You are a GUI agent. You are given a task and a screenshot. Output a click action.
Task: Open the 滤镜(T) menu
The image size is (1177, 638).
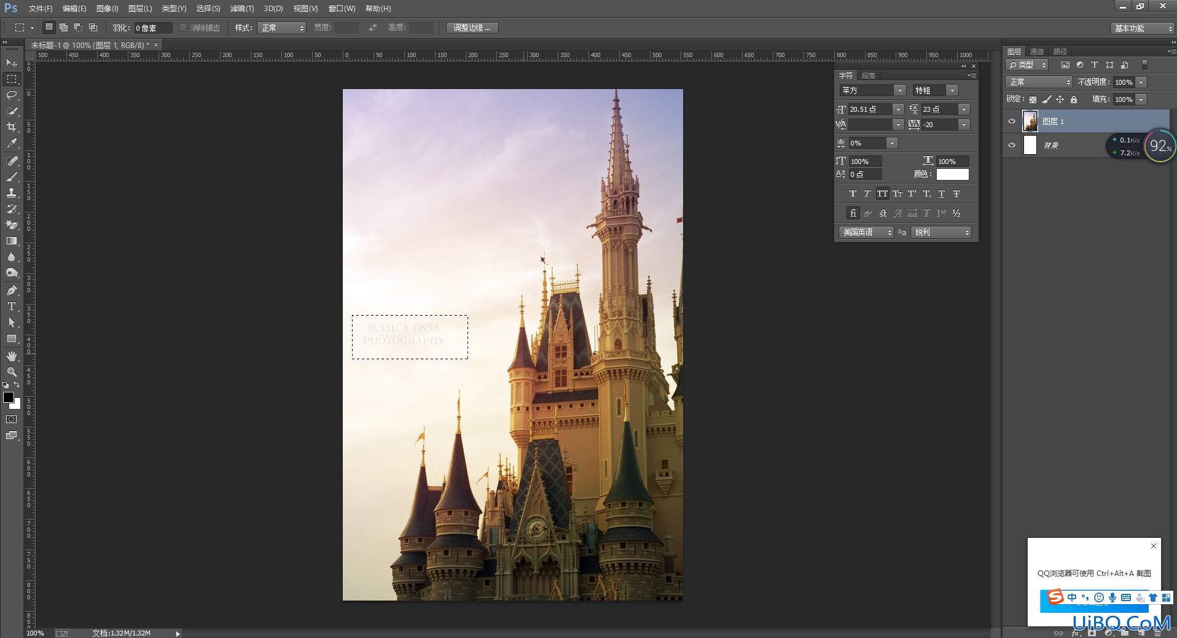(x=241, y=9)
